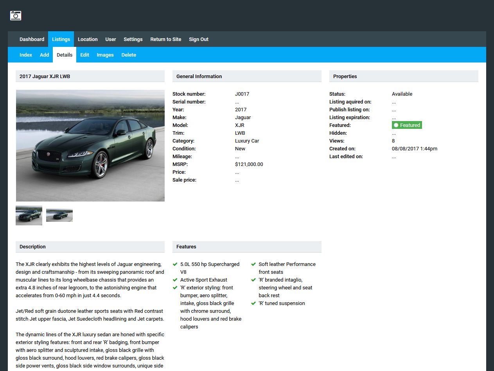Screen dimensions: 494x371
Task: Select the first Jaguar thumbnail image
Action: (x=29, y=215)
